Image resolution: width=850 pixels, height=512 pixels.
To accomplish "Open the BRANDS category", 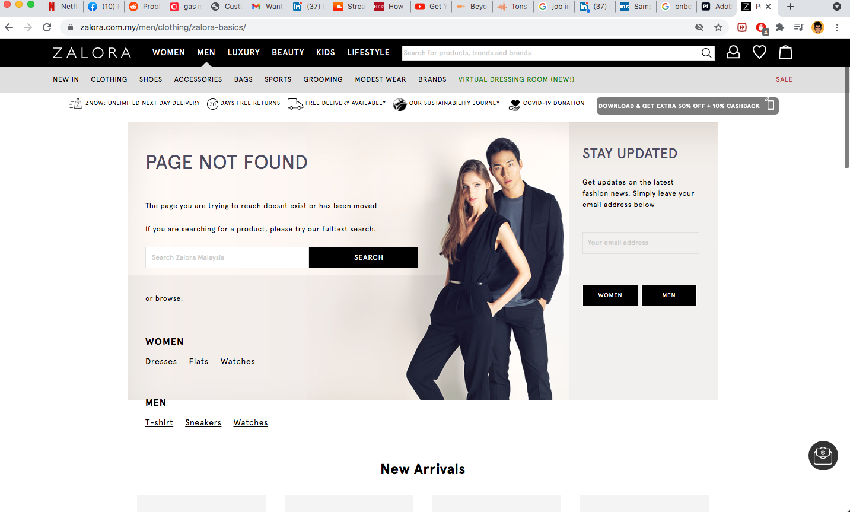I will 432,79.
